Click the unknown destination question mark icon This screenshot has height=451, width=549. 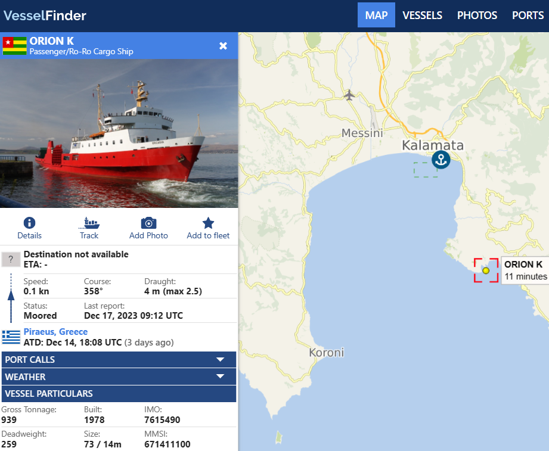pyautogui.click(x=11, y=259)
